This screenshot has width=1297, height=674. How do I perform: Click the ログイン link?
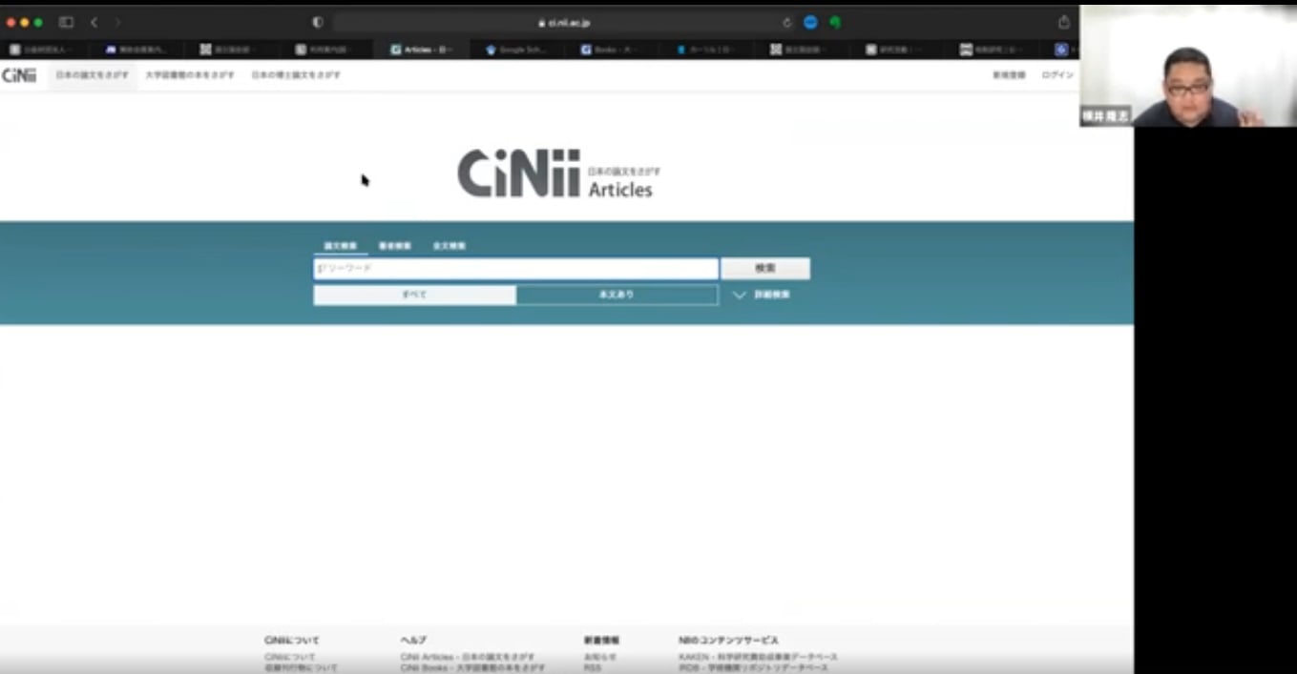point(1057,75)
